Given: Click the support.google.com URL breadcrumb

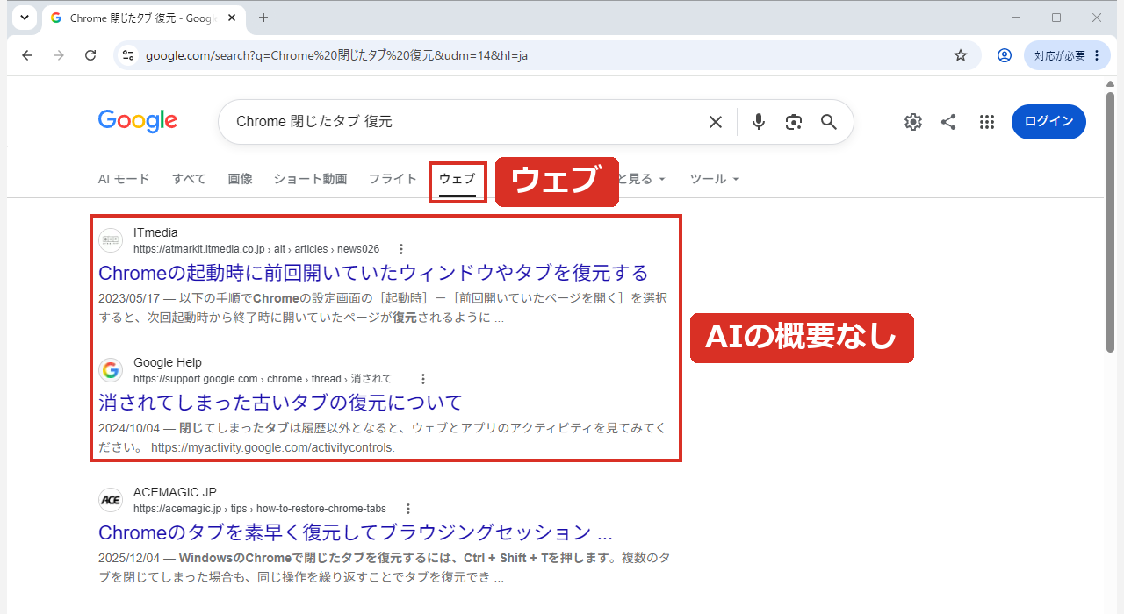Looking at the screenshot, I should (267, 379).
